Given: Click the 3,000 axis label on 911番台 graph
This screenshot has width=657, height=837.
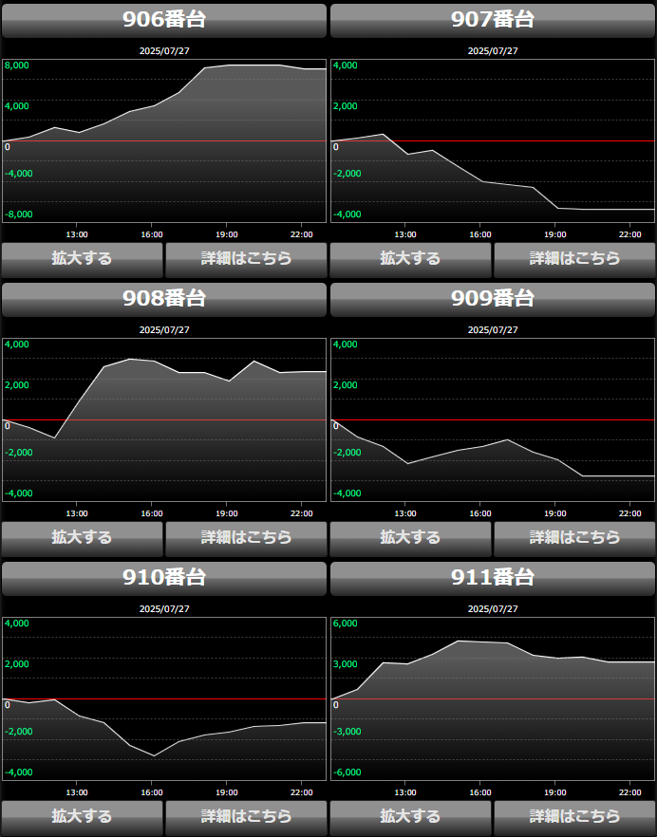Looking at the screenshot, I should (345, 664).
